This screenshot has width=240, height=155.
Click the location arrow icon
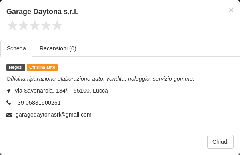pyautogui.click(x=9, y=91)
